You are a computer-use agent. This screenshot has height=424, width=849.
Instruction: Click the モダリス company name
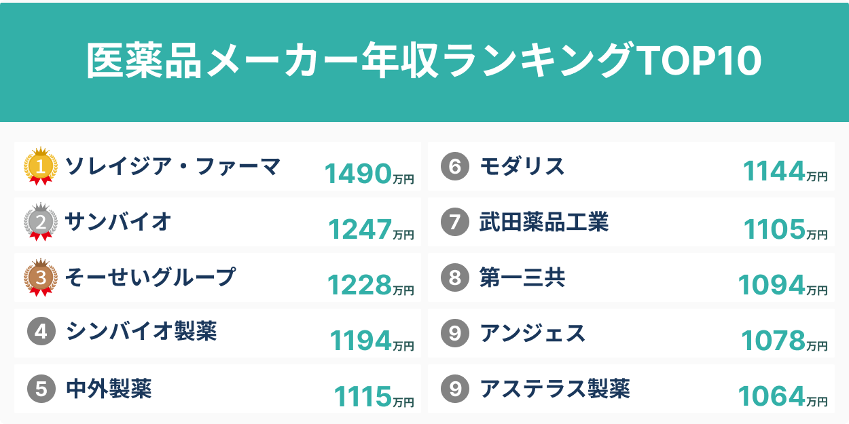pos(522,166)
